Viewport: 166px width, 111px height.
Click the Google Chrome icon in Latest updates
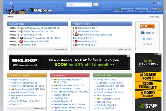click(21, 32)
